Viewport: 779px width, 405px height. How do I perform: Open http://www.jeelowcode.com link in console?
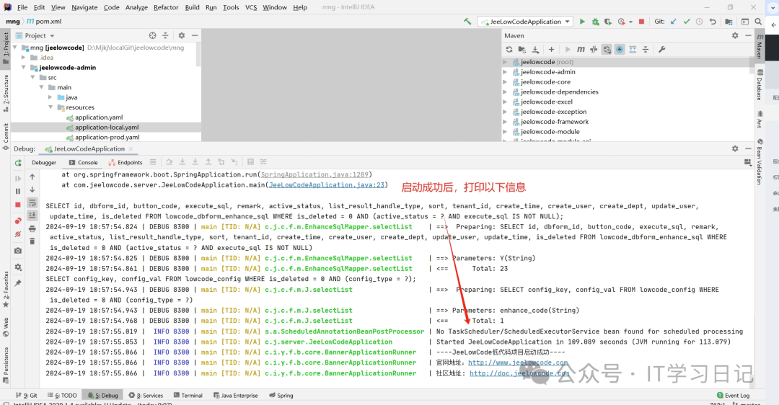coord(518,362)
